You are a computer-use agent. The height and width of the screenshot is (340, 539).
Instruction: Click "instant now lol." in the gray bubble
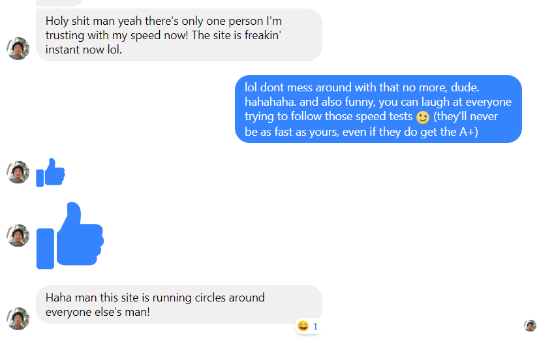(x=84, y=50)
